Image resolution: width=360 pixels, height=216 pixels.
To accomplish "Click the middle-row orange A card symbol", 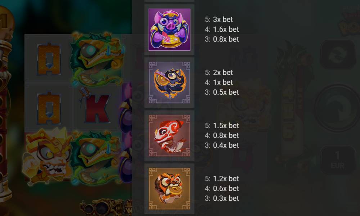I will pos(49,108).
